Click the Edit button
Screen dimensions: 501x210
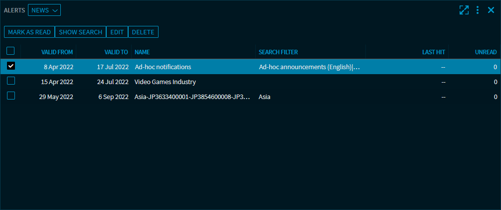(x=117, y=32)
